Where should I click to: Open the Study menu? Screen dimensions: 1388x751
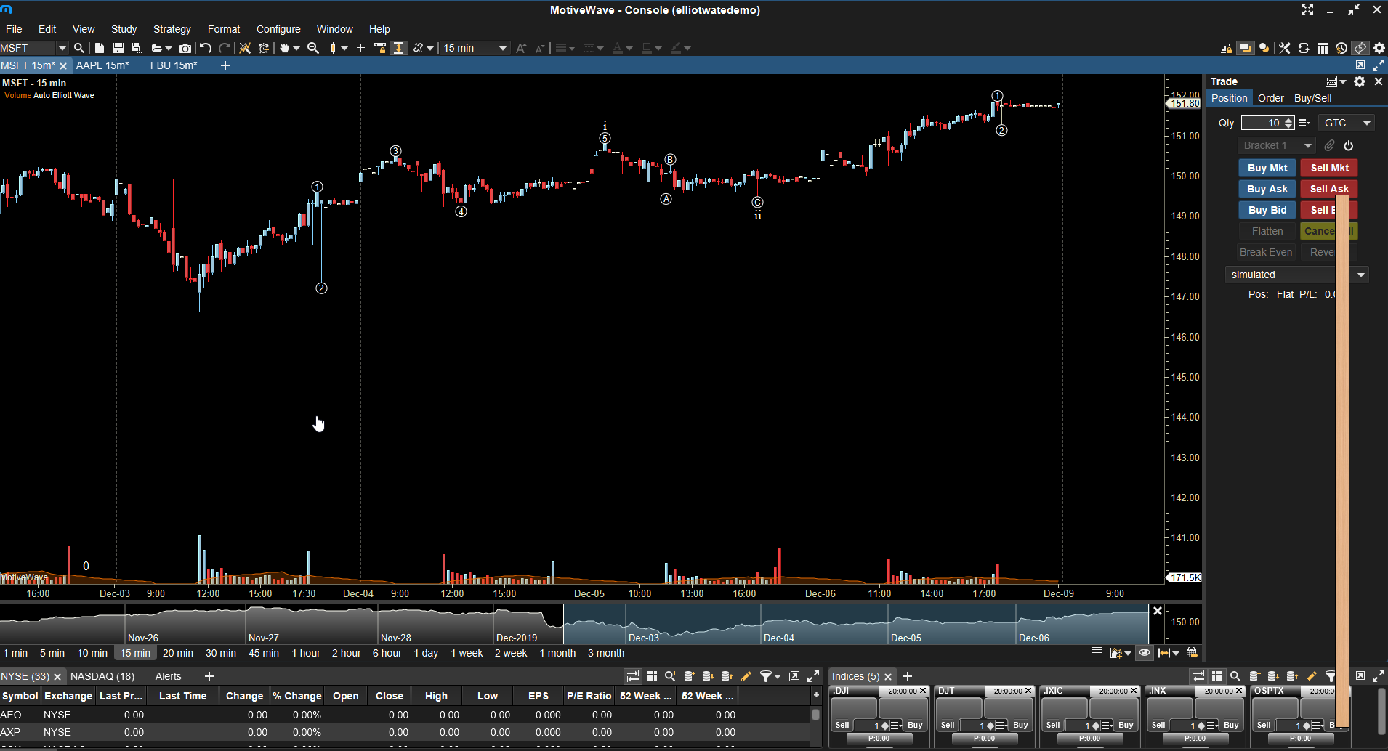pyautogui.click(x=124, y=29)
